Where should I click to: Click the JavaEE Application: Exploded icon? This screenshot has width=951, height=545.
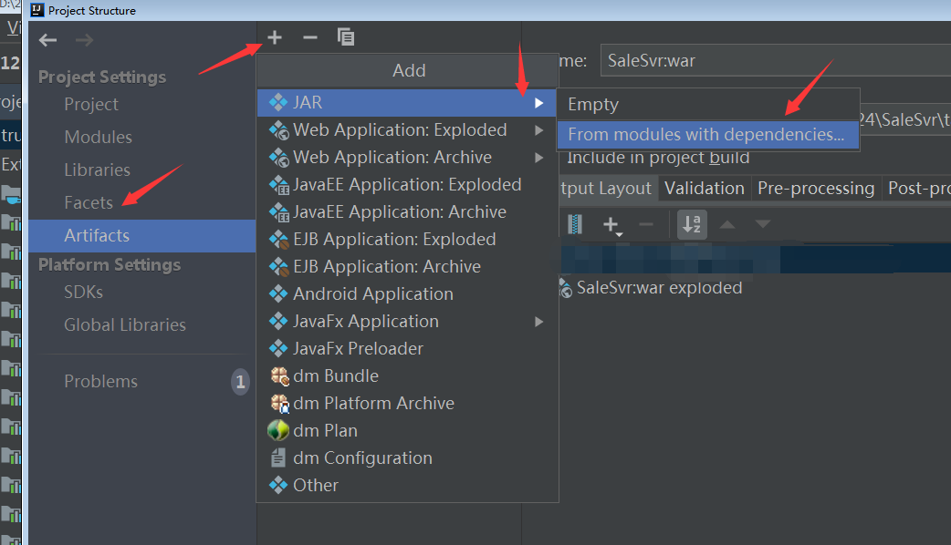click(279, 185)
